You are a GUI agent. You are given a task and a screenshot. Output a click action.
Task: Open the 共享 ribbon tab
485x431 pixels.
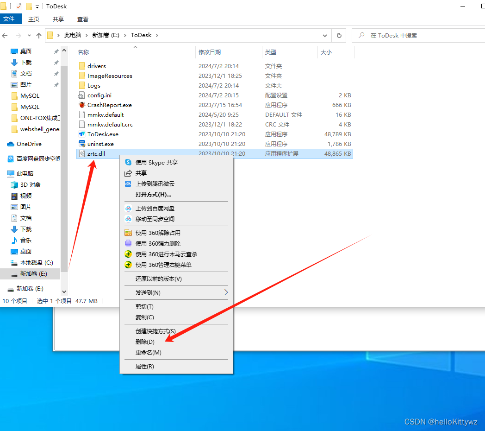click(x=58, y=19)
